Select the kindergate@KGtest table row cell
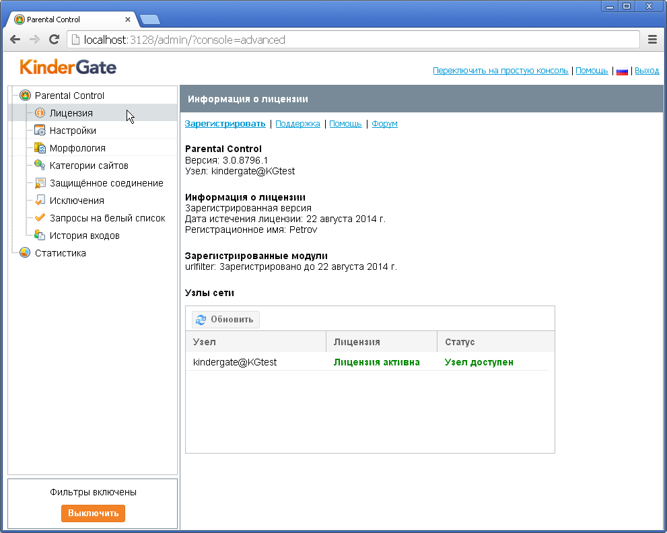Screen dimensions: 667x533 [235, 362]
